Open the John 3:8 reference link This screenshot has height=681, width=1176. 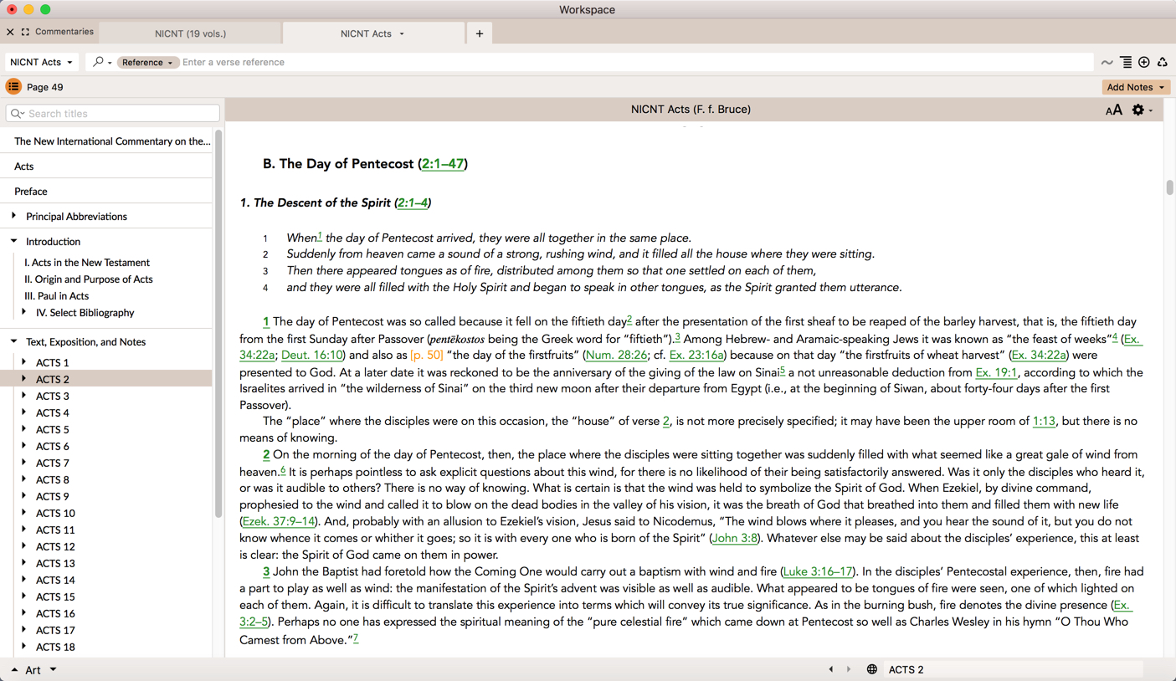[x=735, y=538]
